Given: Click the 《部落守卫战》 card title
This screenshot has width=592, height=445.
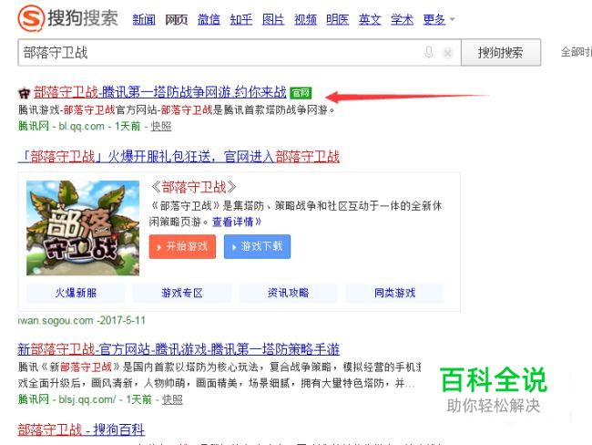Looking at the screenshot, I should [x=194, y=187].
